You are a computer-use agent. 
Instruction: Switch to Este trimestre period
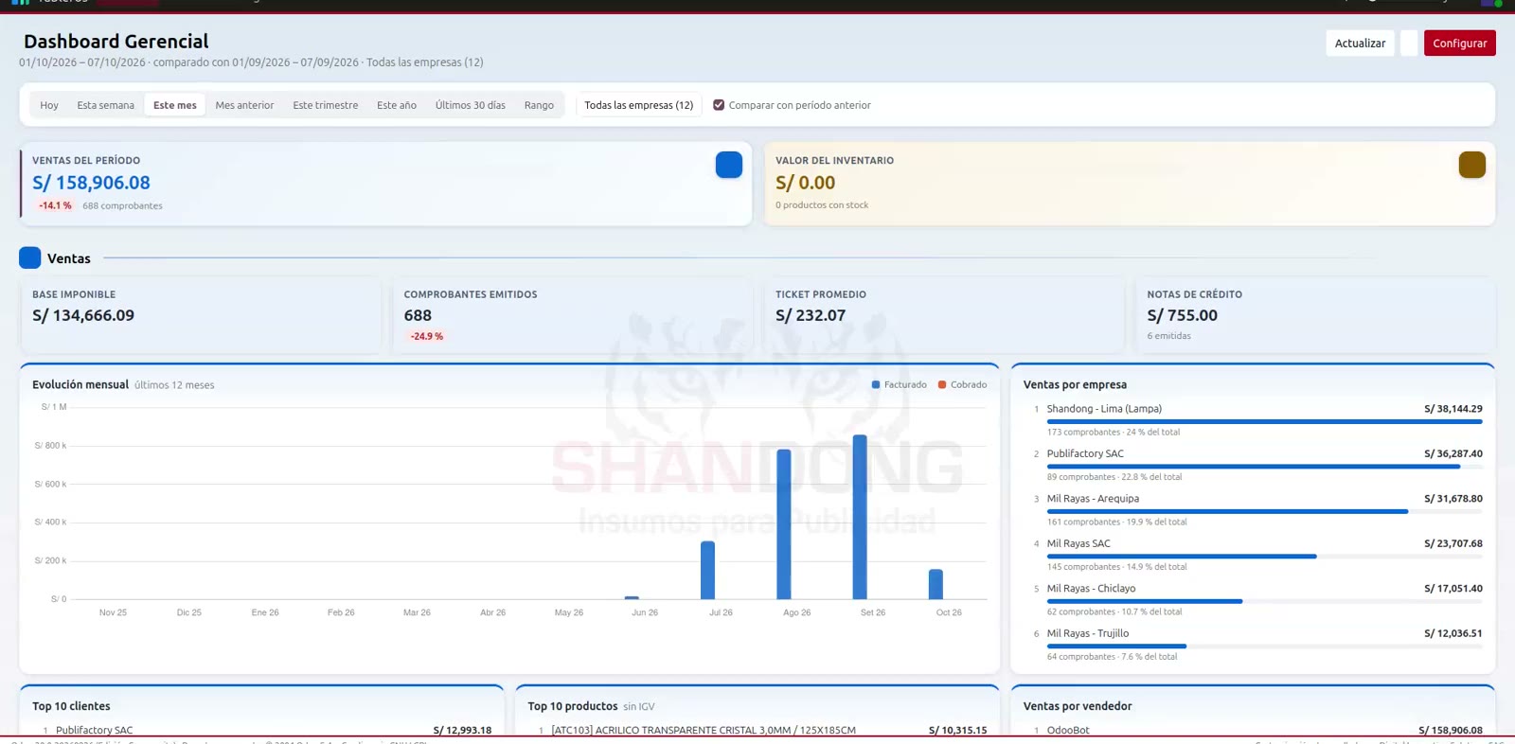[326, 105]
